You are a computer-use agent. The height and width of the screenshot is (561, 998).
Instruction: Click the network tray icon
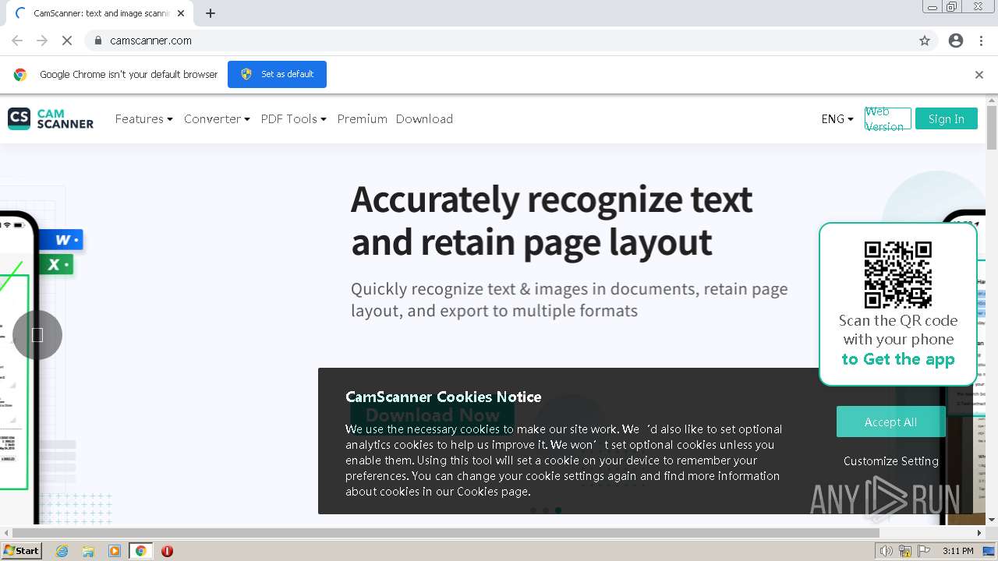[x=905, y=551]
